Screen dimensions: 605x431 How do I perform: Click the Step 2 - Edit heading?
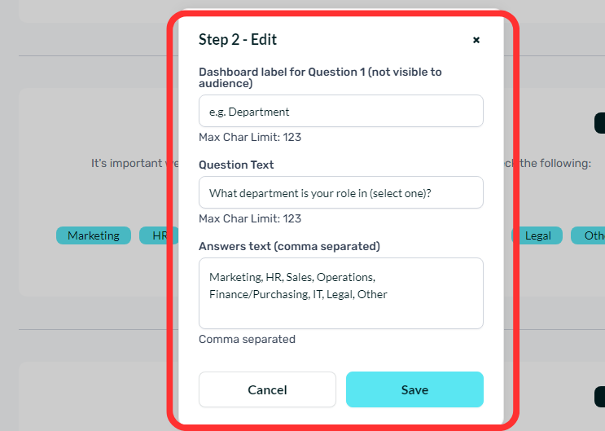click(238, 39)
